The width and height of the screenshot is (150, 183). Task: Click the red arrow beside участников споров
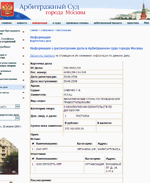pos(23,64)
